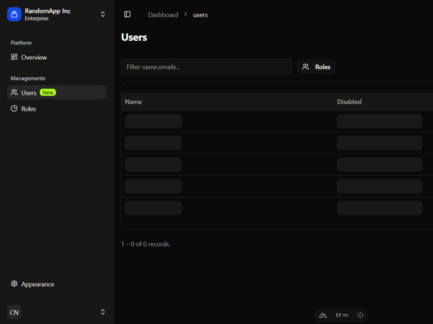Expand the RandomApp Inc workspace switcher chevrons
This screenshot has height=324, width=433.
103,14
